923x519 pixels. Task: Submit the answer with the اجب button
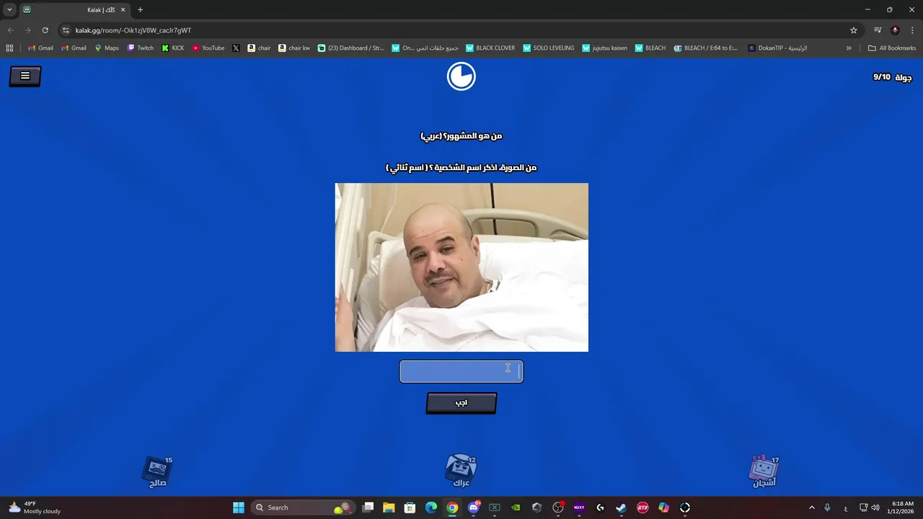click(461, 403)
